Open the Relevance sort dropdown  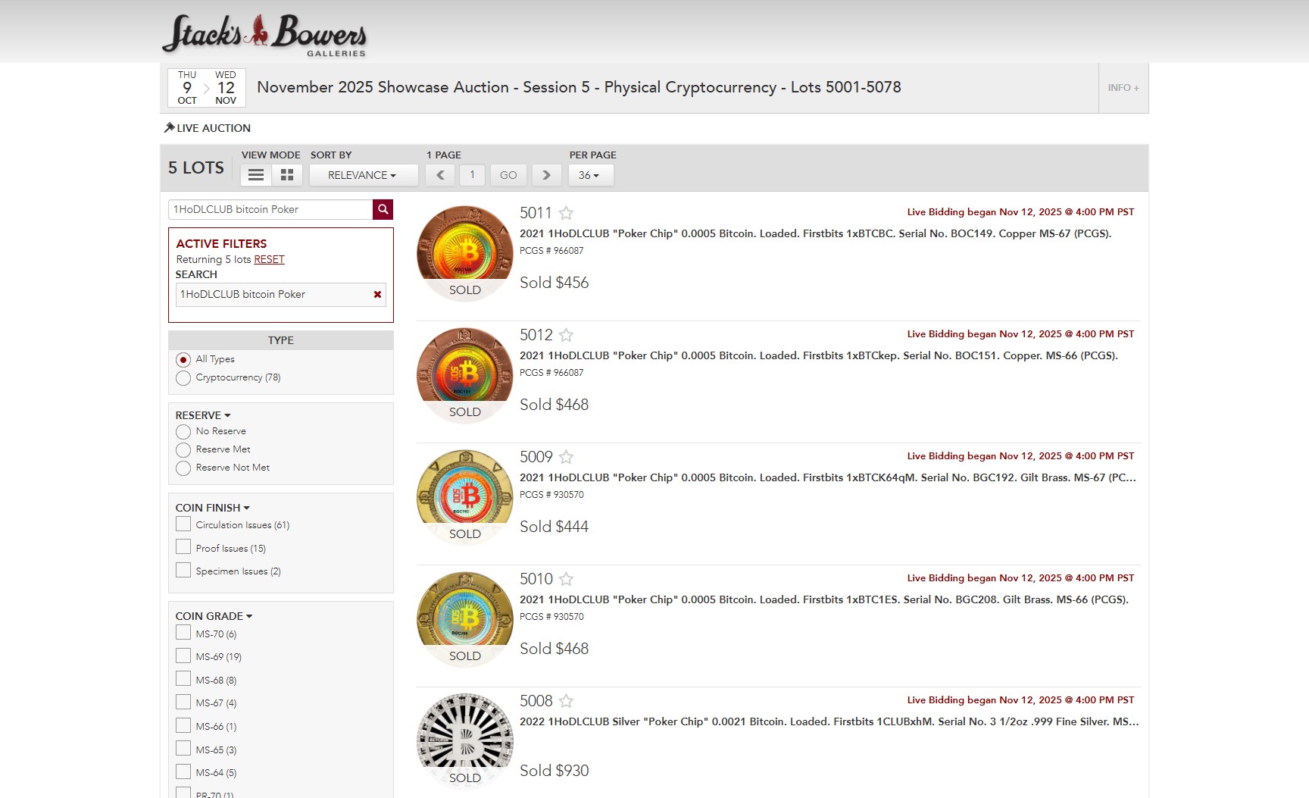[364, 174]
